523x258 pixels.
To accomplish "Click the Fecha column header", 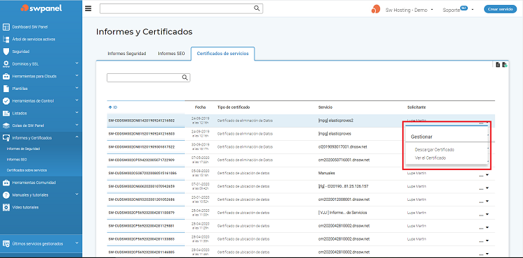I will tap(200, 107).
